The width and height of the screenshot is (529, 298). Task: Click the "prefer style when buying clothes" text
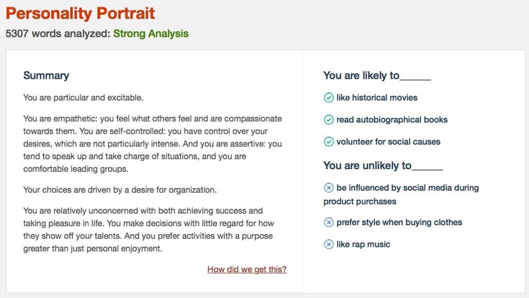point(399,222)
